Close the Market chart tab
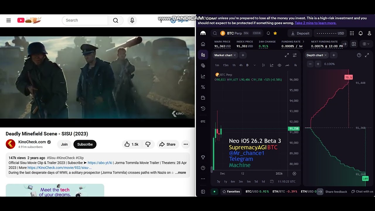 coord(235,55)
